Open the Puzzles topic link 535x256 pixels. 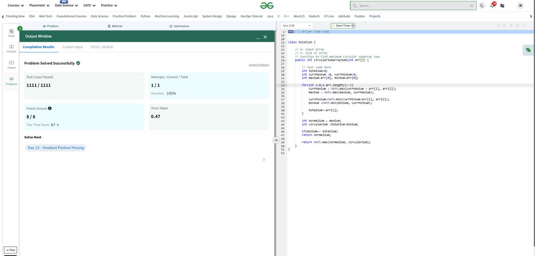point(360,16)
